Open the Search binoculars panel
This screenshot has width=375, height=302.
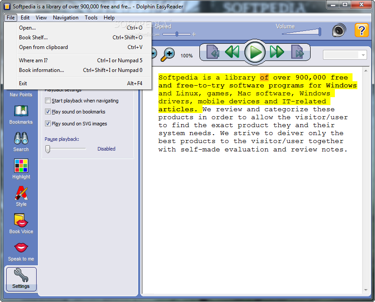tap(21, 142)
